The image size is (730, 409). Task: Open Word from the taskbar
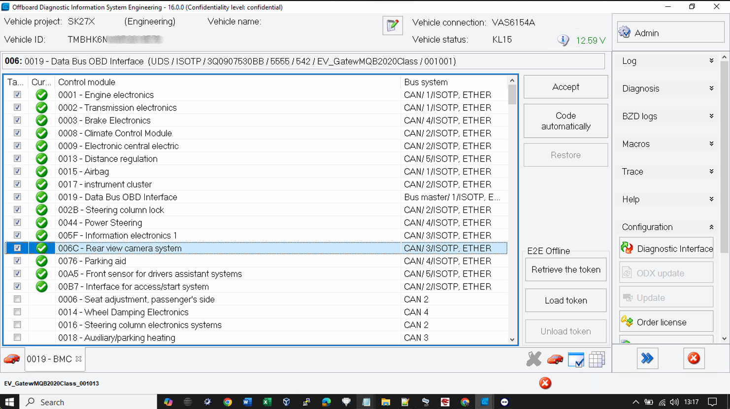247,402
